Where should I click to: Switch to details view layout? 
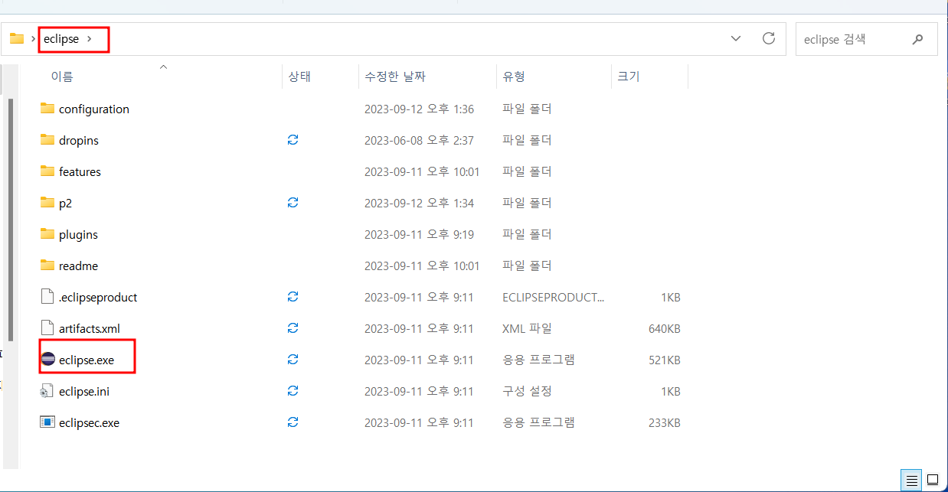(x=912, y=481)
